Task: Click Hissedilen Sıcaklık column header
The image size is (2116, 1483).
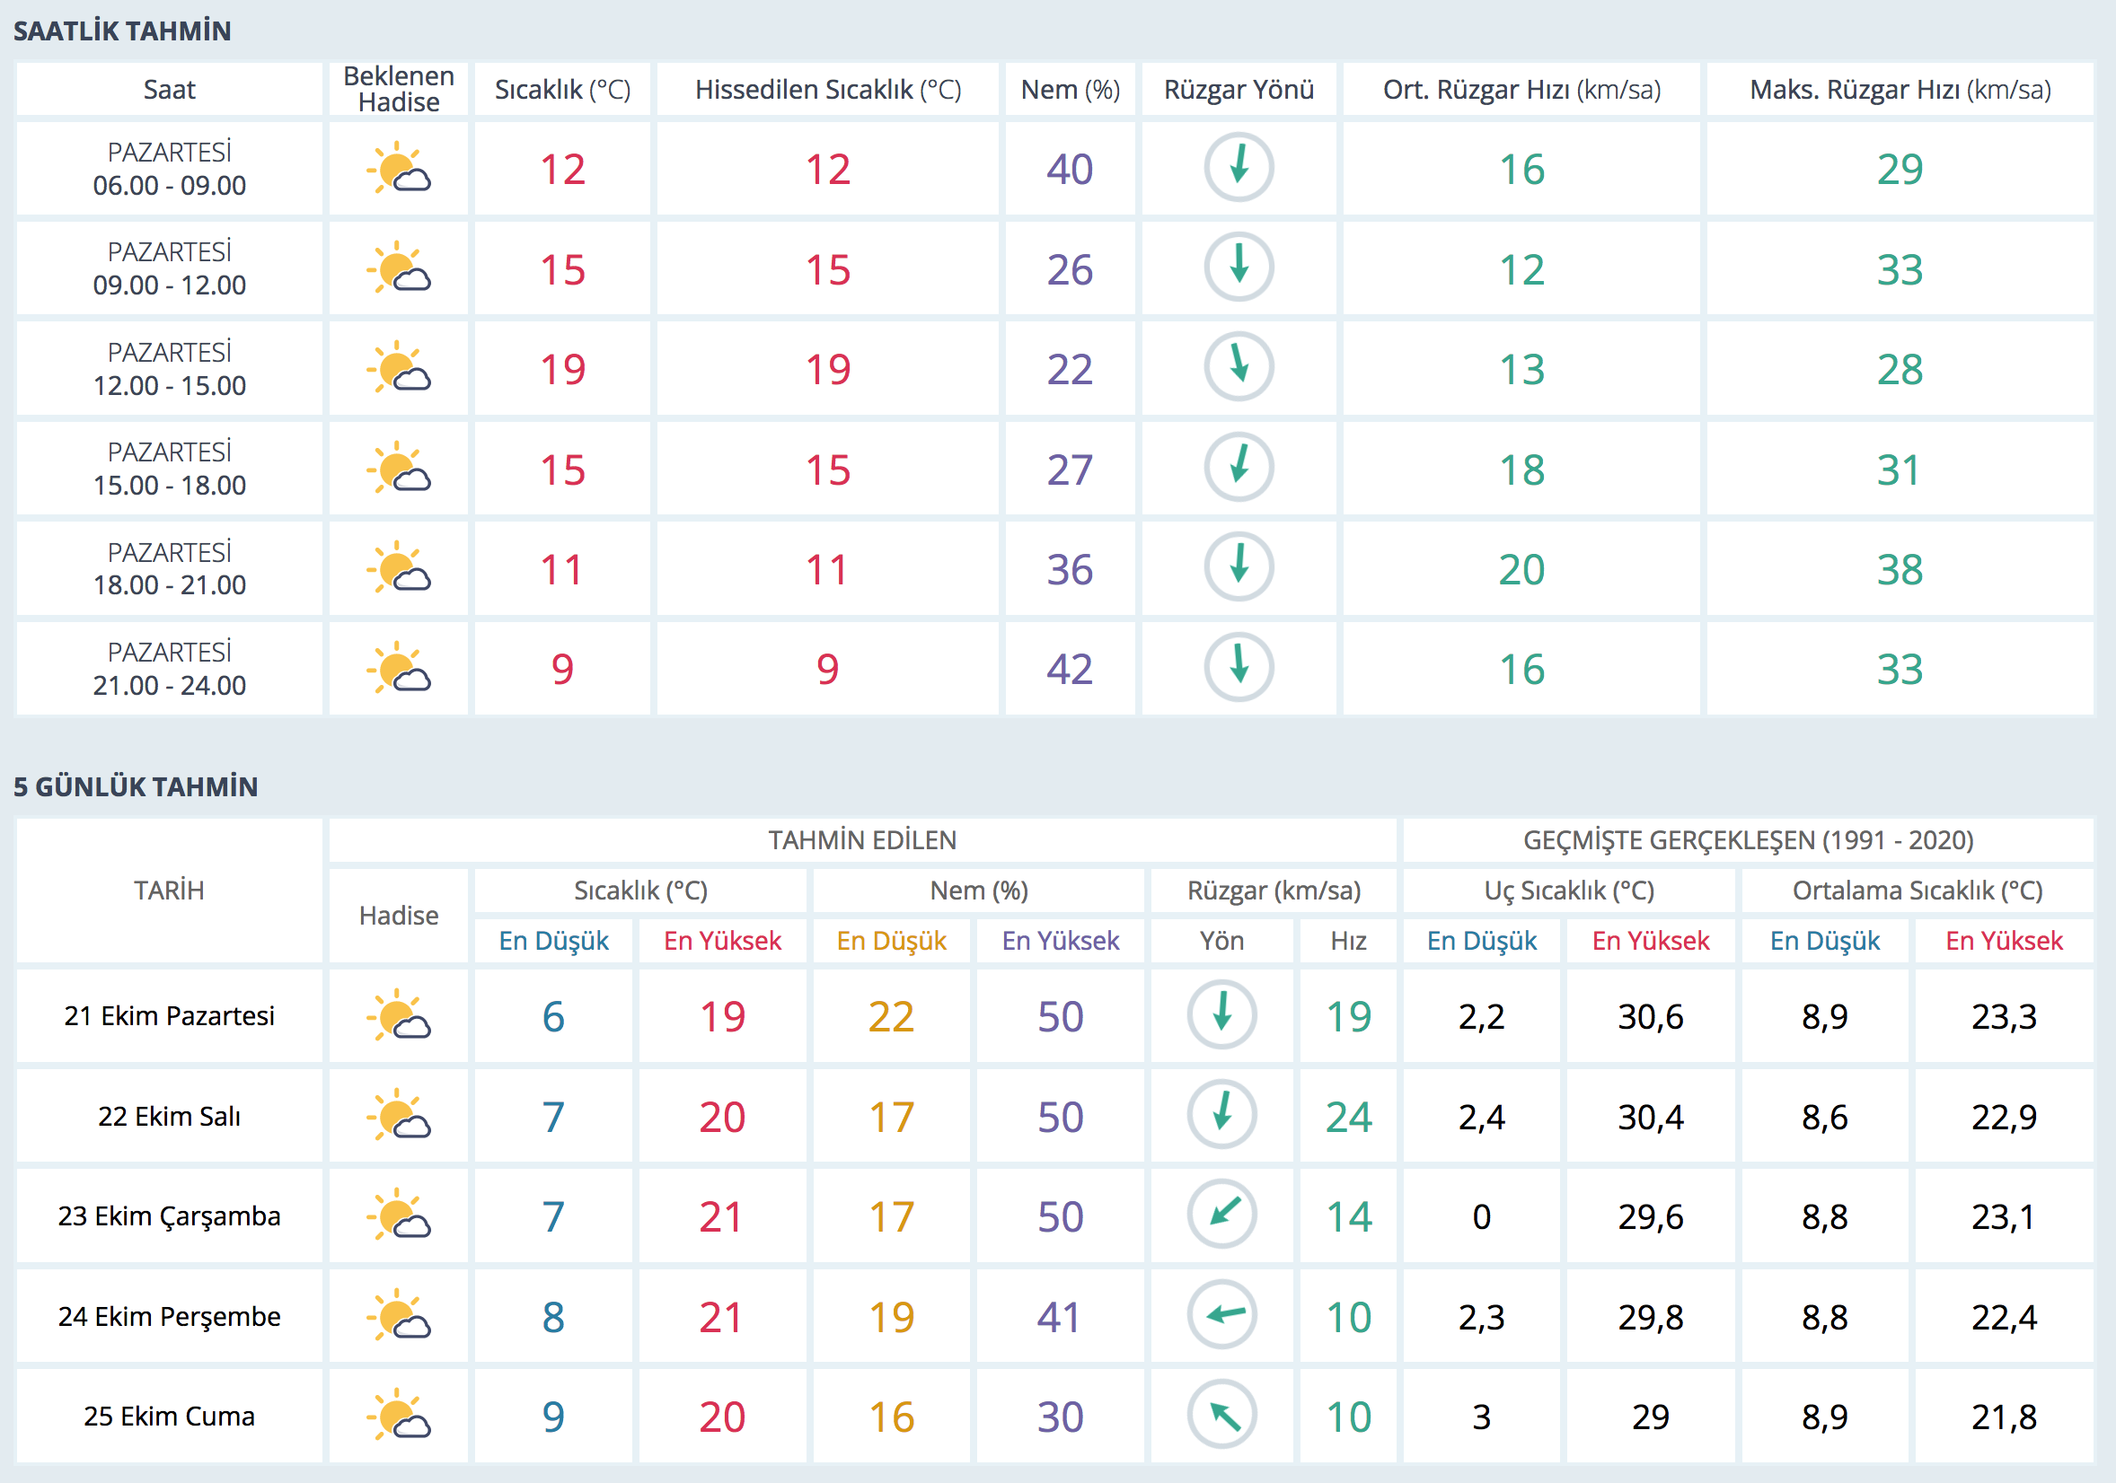Action: pyautogui.click(x=827, y=90)
